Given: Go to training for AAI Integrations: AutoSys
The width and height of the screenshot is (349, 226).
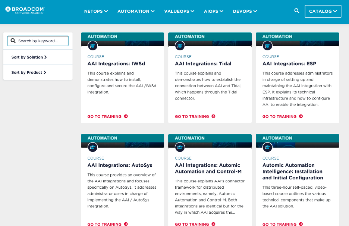Looking at the screenshot, I should pyautogui.click(x=107, y=224).
